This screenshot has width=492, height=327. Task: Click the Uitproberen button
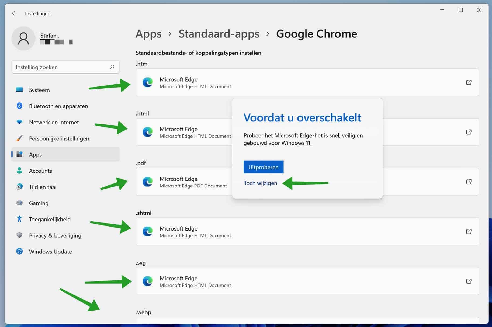click(x=263, y=167)
